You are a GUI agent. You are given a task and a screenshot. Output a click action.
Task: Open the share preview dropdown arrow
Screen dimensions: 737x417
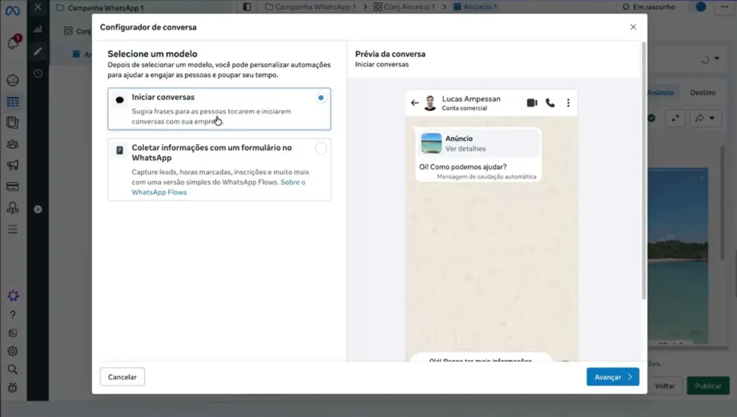pyautogui.click(x=712, y=118)
